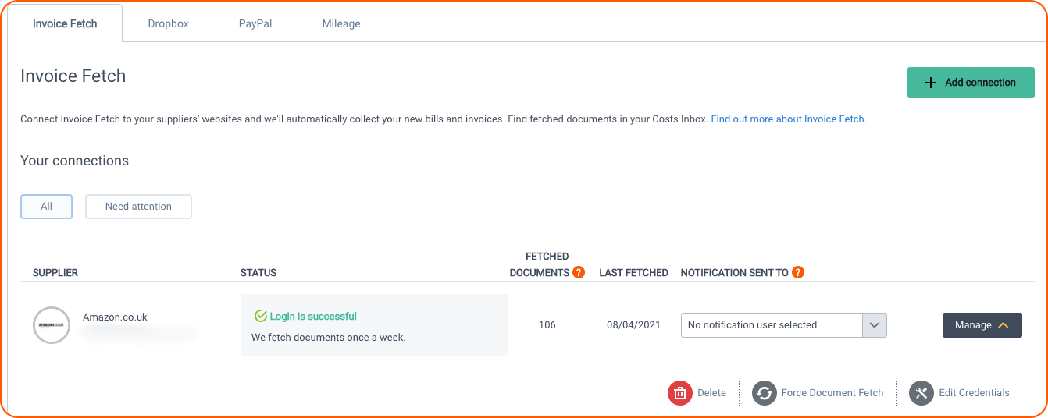Click the Notification Sent To help icon
Image resolution: width=1048 pixels, height=418 pixels.
click(798, 272)
